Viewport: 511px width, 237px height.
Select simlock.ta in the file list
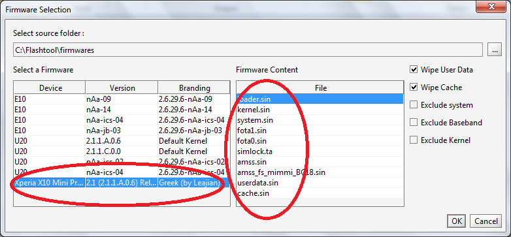(320, 151)
